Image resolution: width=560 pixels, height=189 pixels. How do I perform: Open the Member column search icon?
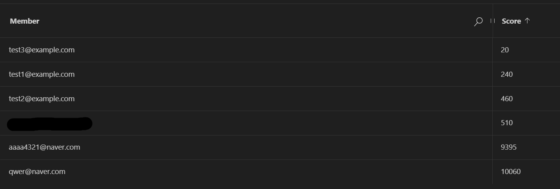478,21
